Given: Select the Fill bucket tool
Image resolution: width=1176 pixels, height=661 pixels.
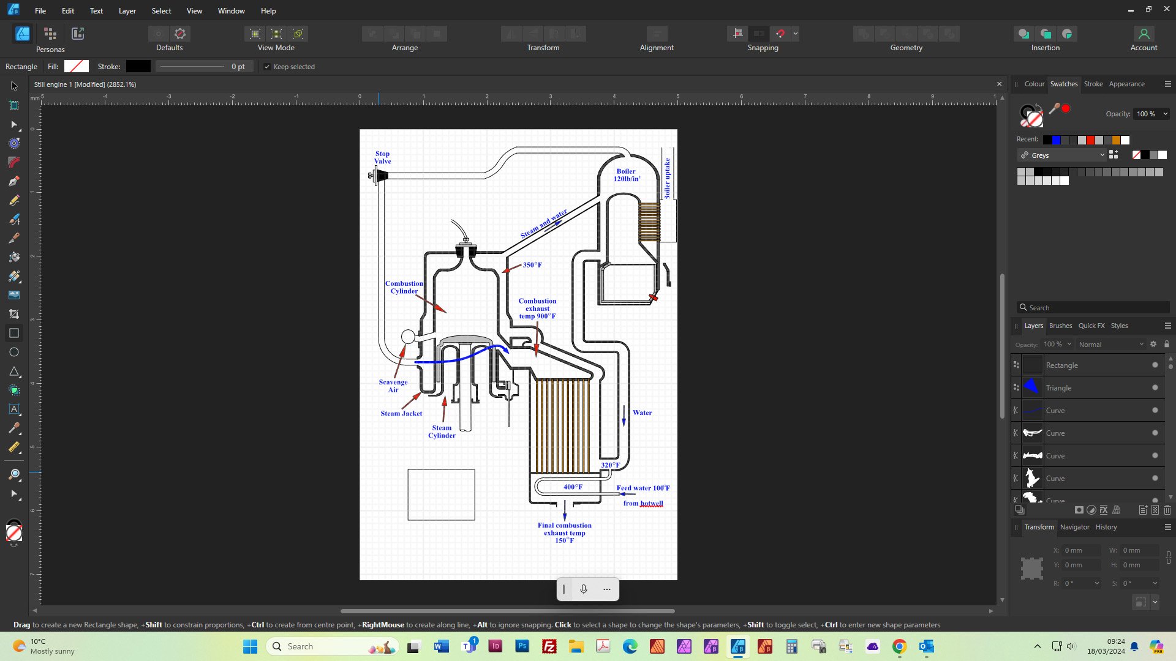Looking at the screenshot, I should pos(13,257).
